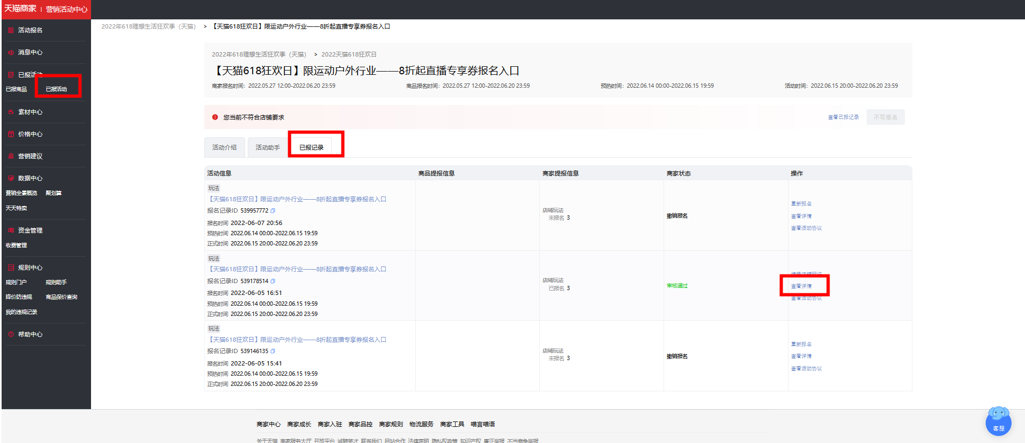
Task: Select 天天特卖 in the sidebar
Action: click(x=16, y=208)
